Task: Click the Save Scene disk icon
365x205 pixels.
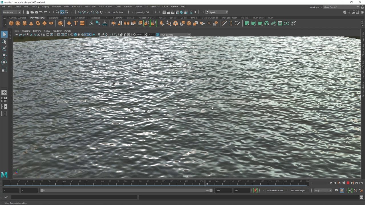Action: click(36, 12)
